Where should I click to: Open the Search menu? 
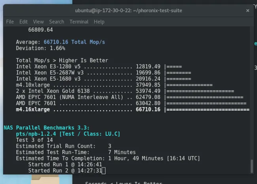pos(57,22)
